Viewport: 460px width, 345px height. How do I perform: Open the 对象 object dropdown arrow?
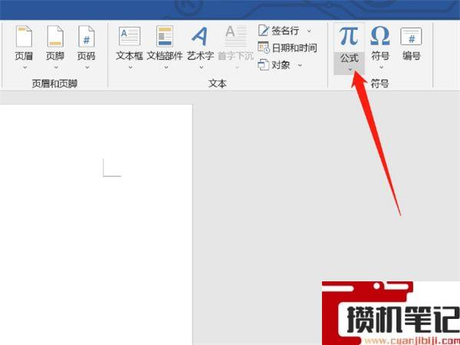pyautogui.click(x=300, y=65)
